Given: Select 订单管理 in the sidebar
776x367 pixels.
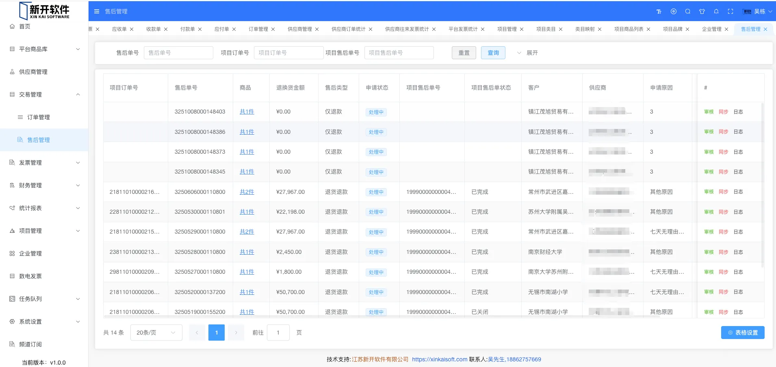Looking at the screenshot, I should click(x=39, y=117).
